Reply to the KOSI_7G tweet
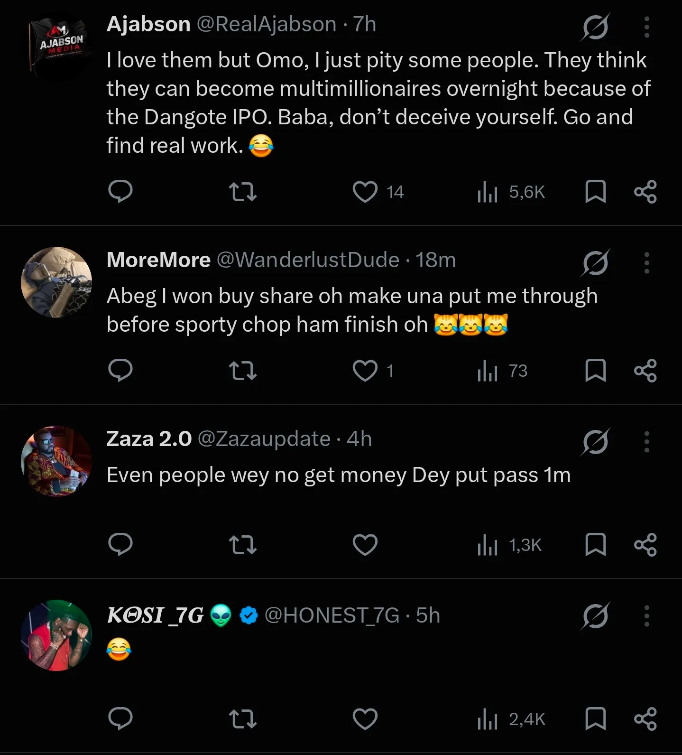The height and width of the screenshot is (755, 682). point(120,718)
